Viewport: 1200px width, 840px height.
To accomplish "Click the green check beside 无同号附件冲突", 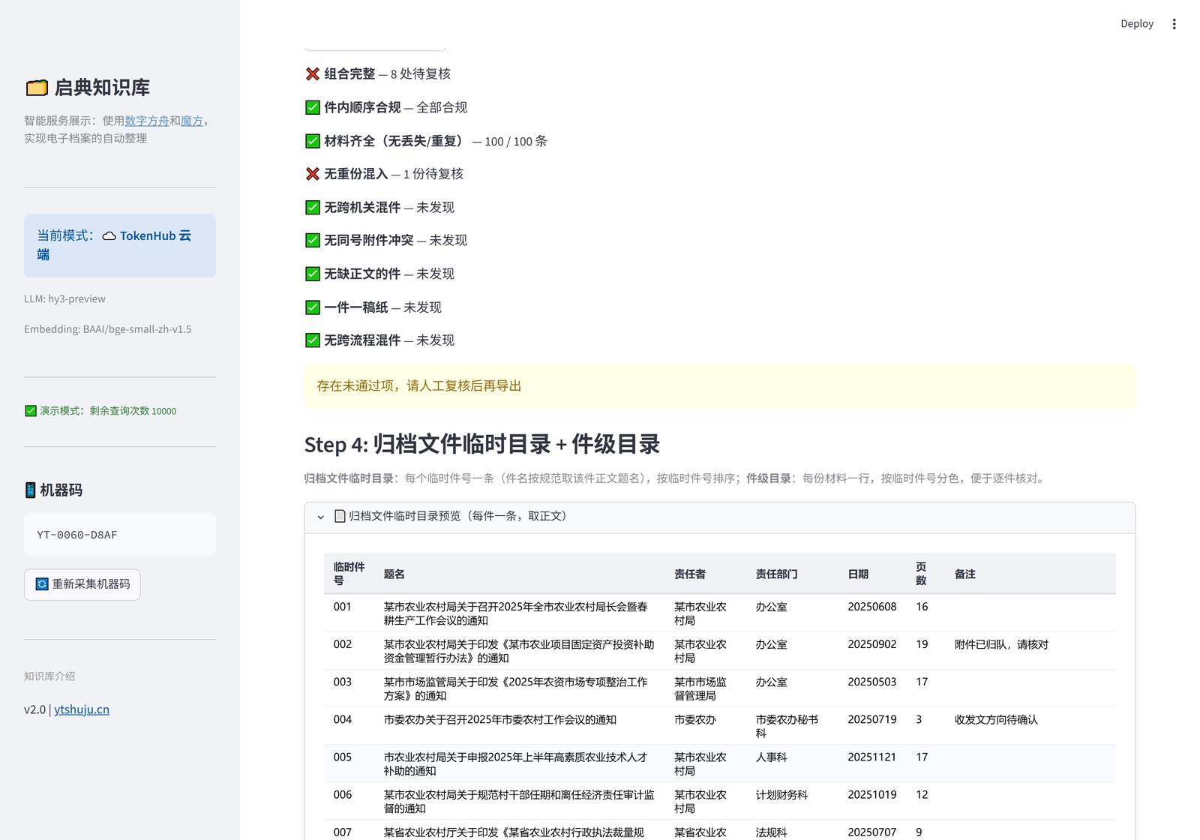I will [313, 240].
